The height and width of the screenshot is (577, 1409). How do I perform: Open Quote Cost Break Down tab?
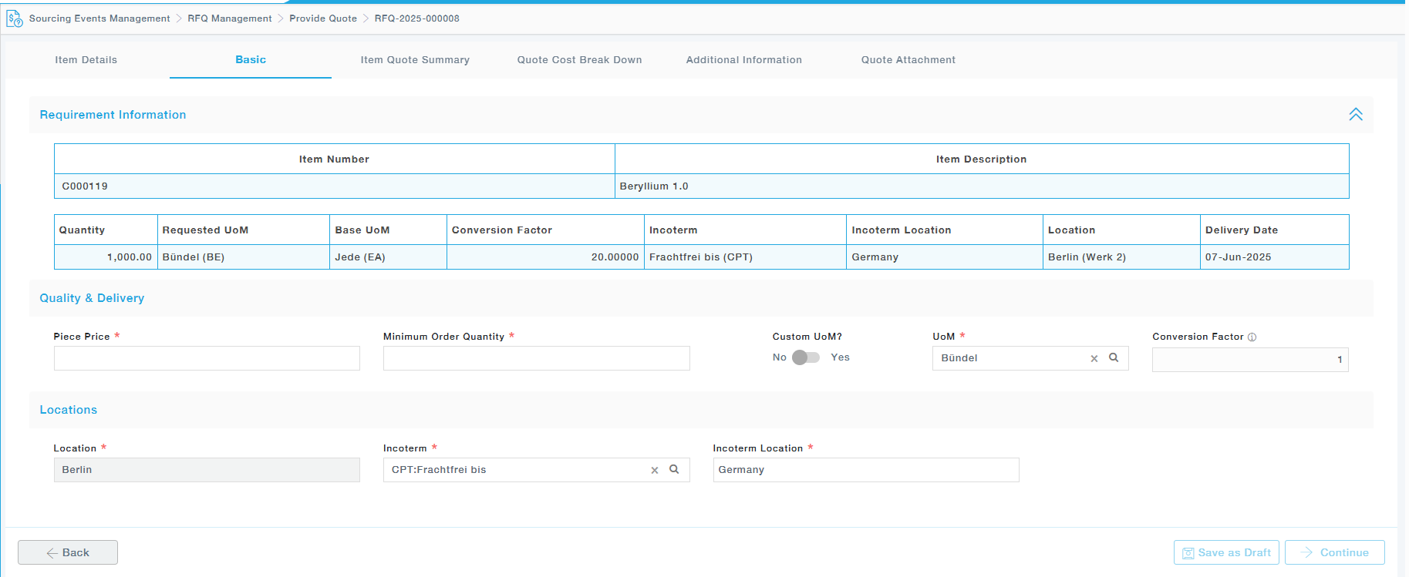click(x=579, y=60)
